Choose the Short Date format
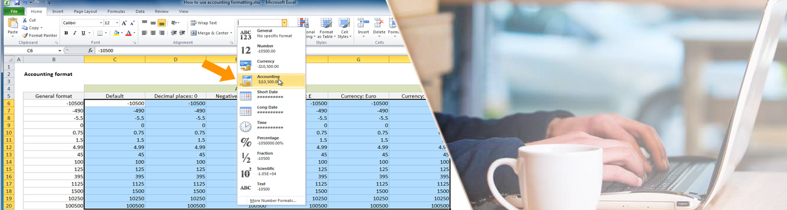 pyautogui.click(x=271, y=96)
